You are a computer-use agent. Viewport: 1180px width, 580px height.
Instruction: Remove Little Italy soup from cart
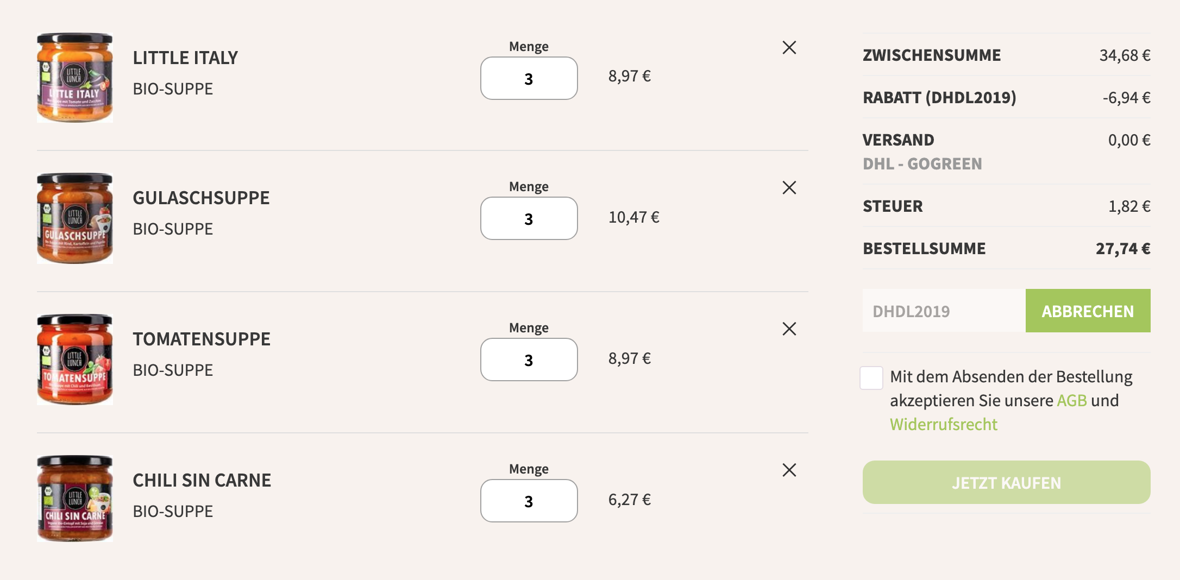point(789,48)
